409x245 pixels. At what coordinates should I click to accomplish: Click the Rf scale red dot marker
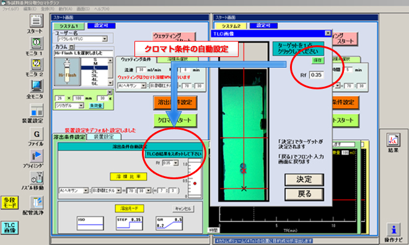click(195, 184)
